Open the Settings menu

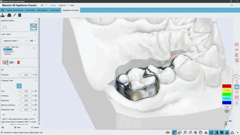[53, 5]
